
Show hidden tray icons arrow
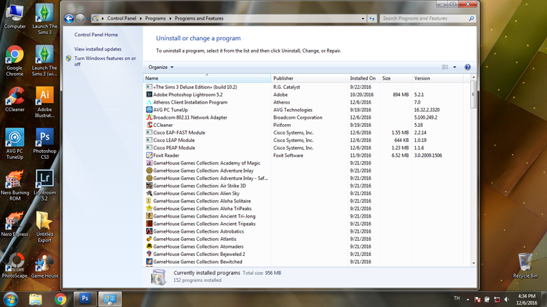coord(468,299)
